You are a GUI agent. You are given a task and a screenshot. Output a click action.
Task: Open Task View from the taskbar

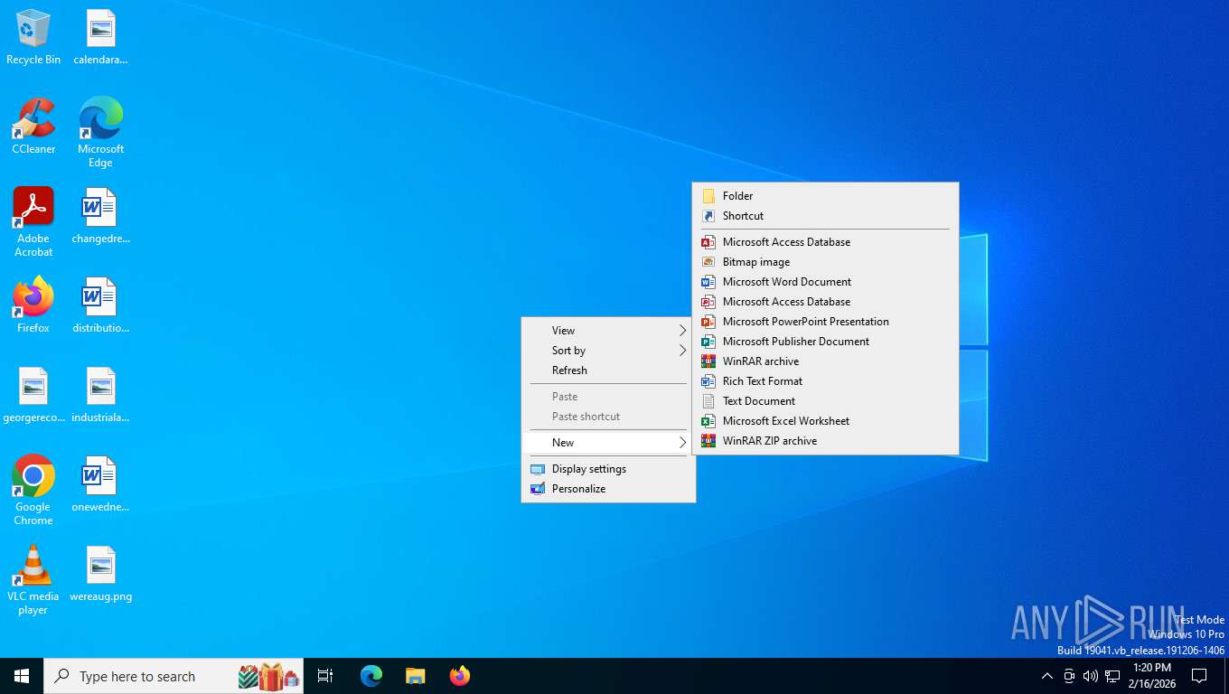(325, 676)
